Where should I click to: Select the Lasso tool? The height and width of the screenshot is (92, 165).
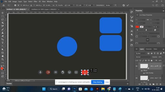pyautogui.click(x=3, y=19)
